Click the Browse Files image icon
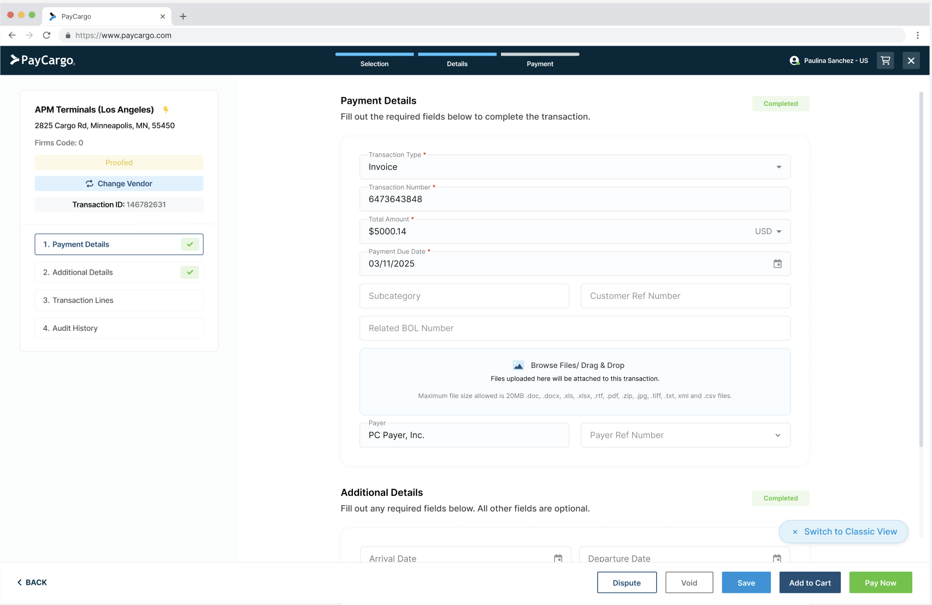932x605 pixels. coord(518,365)
